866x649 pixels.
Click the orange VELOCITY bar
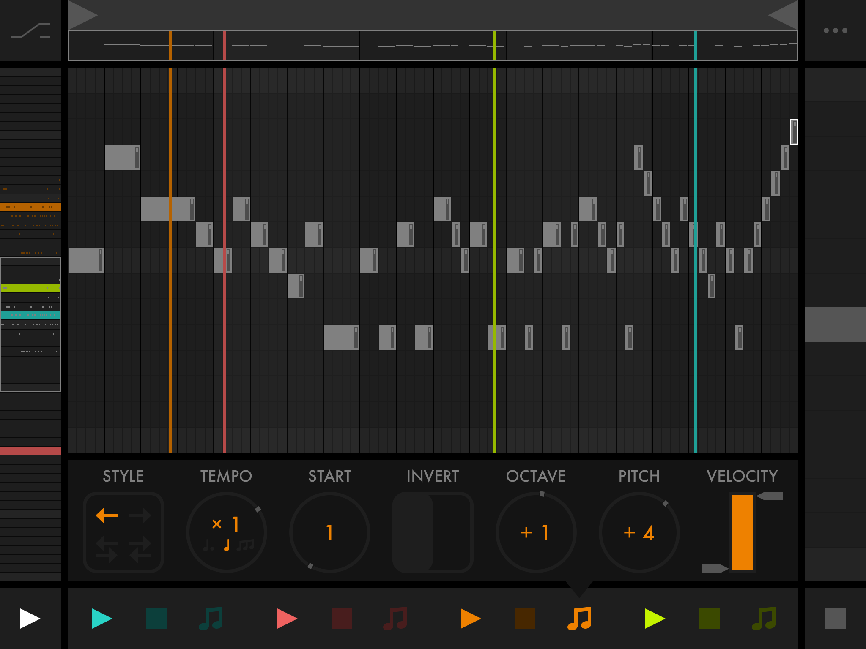742,532
